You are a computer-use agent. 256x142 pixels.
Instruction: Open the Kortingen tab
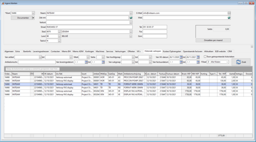point(90,51)
